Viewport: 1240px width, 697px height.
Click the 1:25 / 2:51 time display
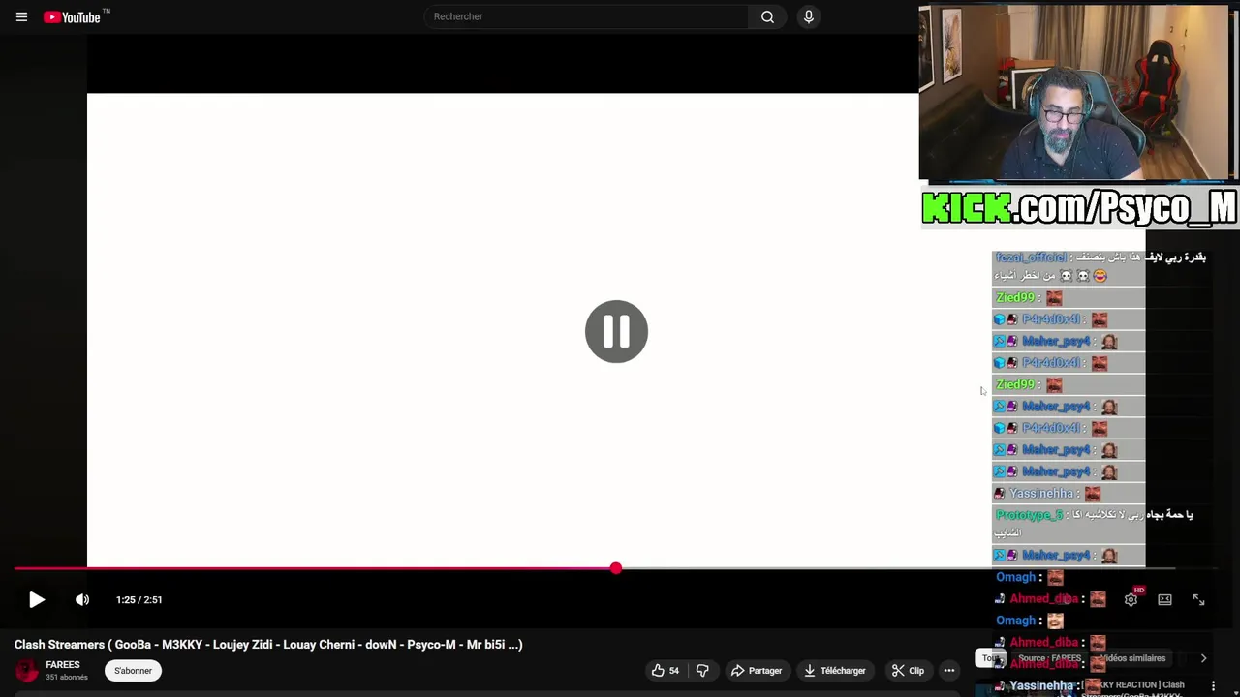click(x=139, y=600)
